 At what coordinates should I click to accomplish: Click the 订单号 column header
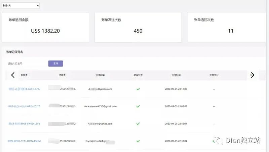pyautogui.click(x=62, y=75)
